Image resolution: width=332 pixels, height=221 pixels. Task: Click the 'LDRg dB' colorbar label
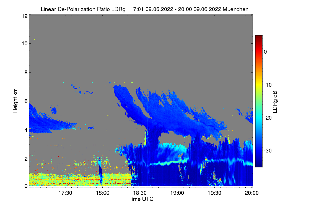click(x=275, y=102)
